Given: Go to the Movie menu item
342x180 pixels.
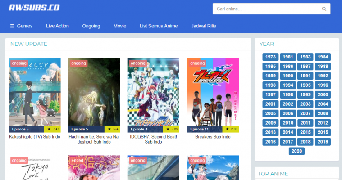Looking at the screenshot, I should click(120, 26).
